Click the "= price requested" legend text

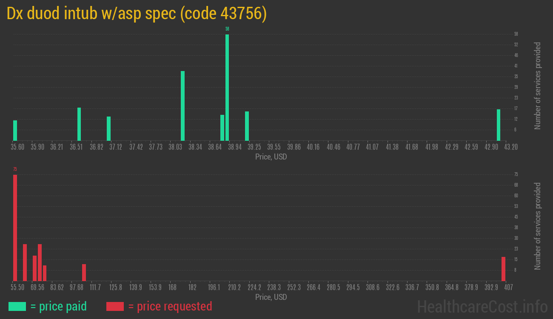point(170,306)
